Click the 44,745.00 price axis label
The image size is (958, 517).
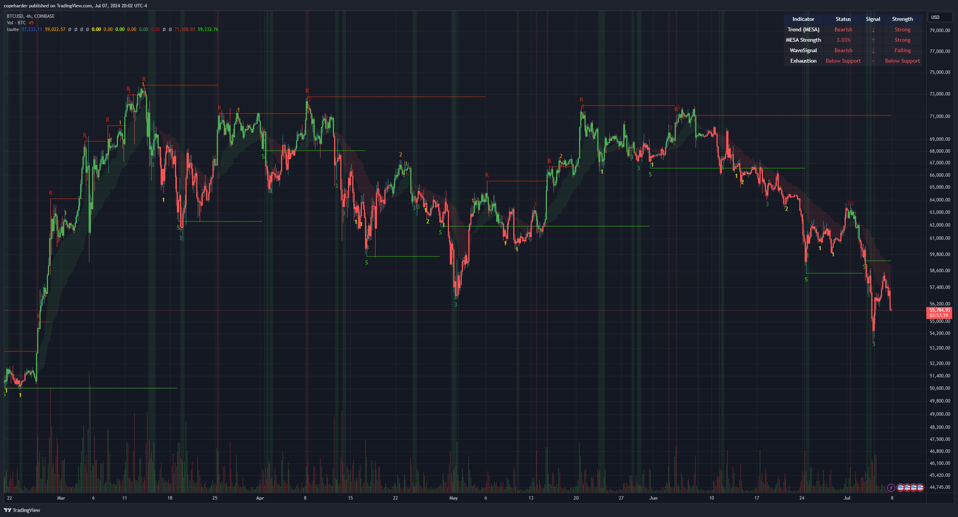pos(940,487)
